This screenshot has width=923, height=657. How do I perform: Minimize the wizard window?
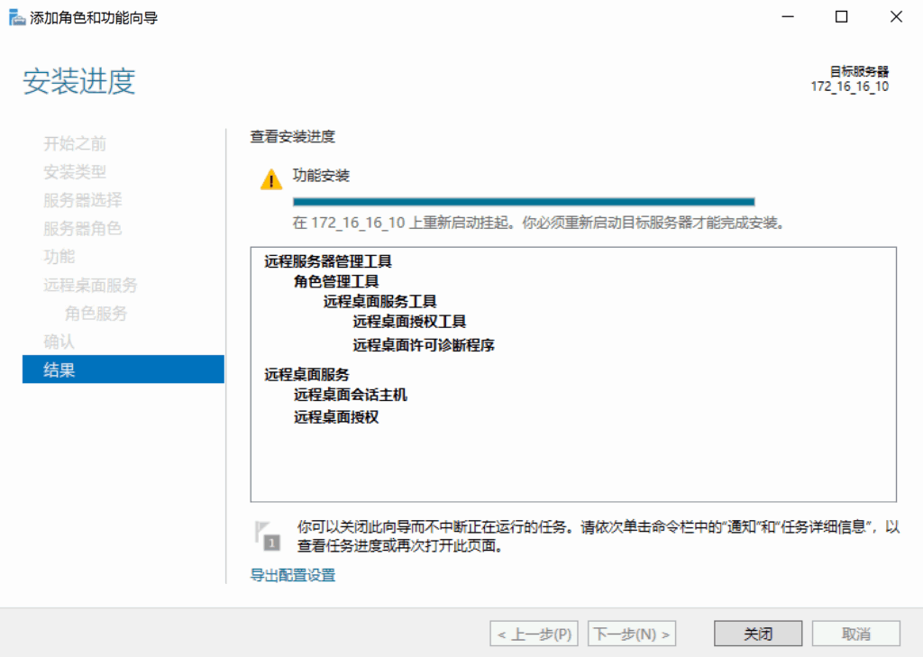787,16
